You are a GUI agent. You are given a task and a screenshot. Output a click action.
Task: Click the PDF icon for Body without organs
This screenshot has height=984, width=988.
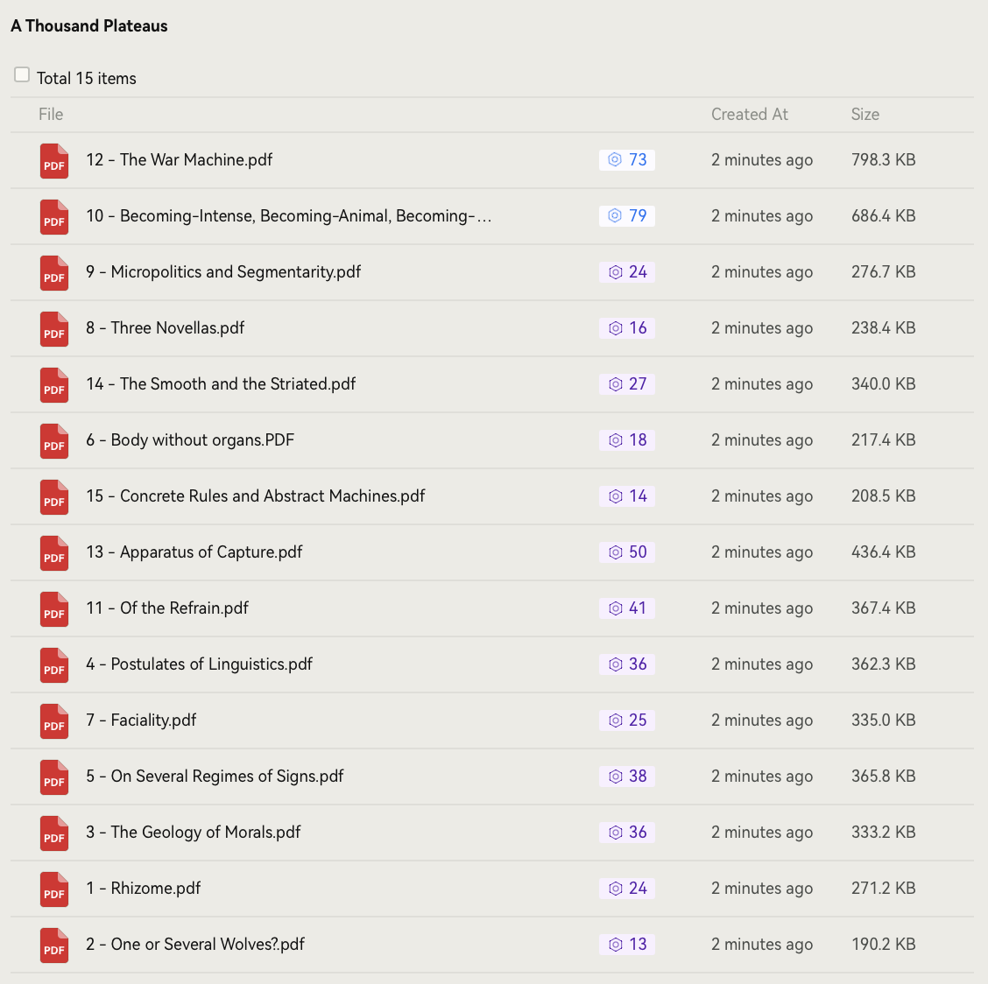coord(54,441)
